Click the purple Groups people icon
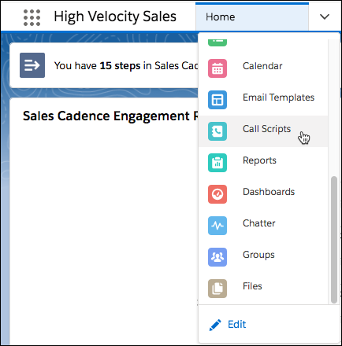 click(217, 257)
